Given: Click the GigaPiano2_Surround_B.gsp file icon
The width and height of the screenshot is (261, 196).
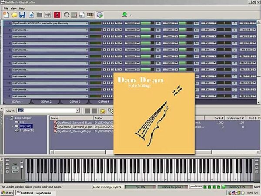Looking at the screenshot, I should [55, 122].
